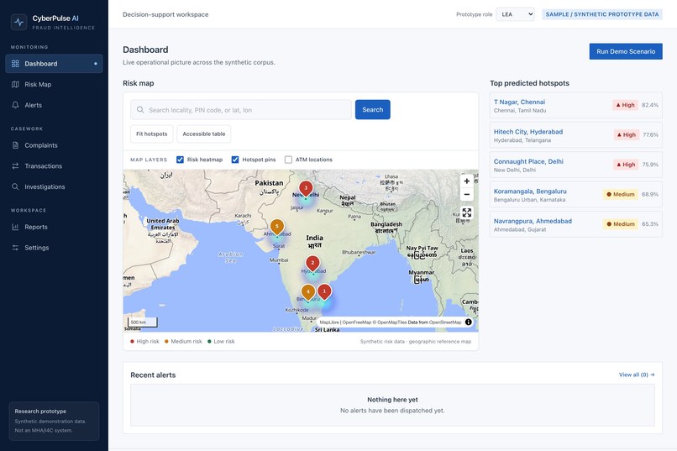Click High badge for T Nagar

click(625, 105)
